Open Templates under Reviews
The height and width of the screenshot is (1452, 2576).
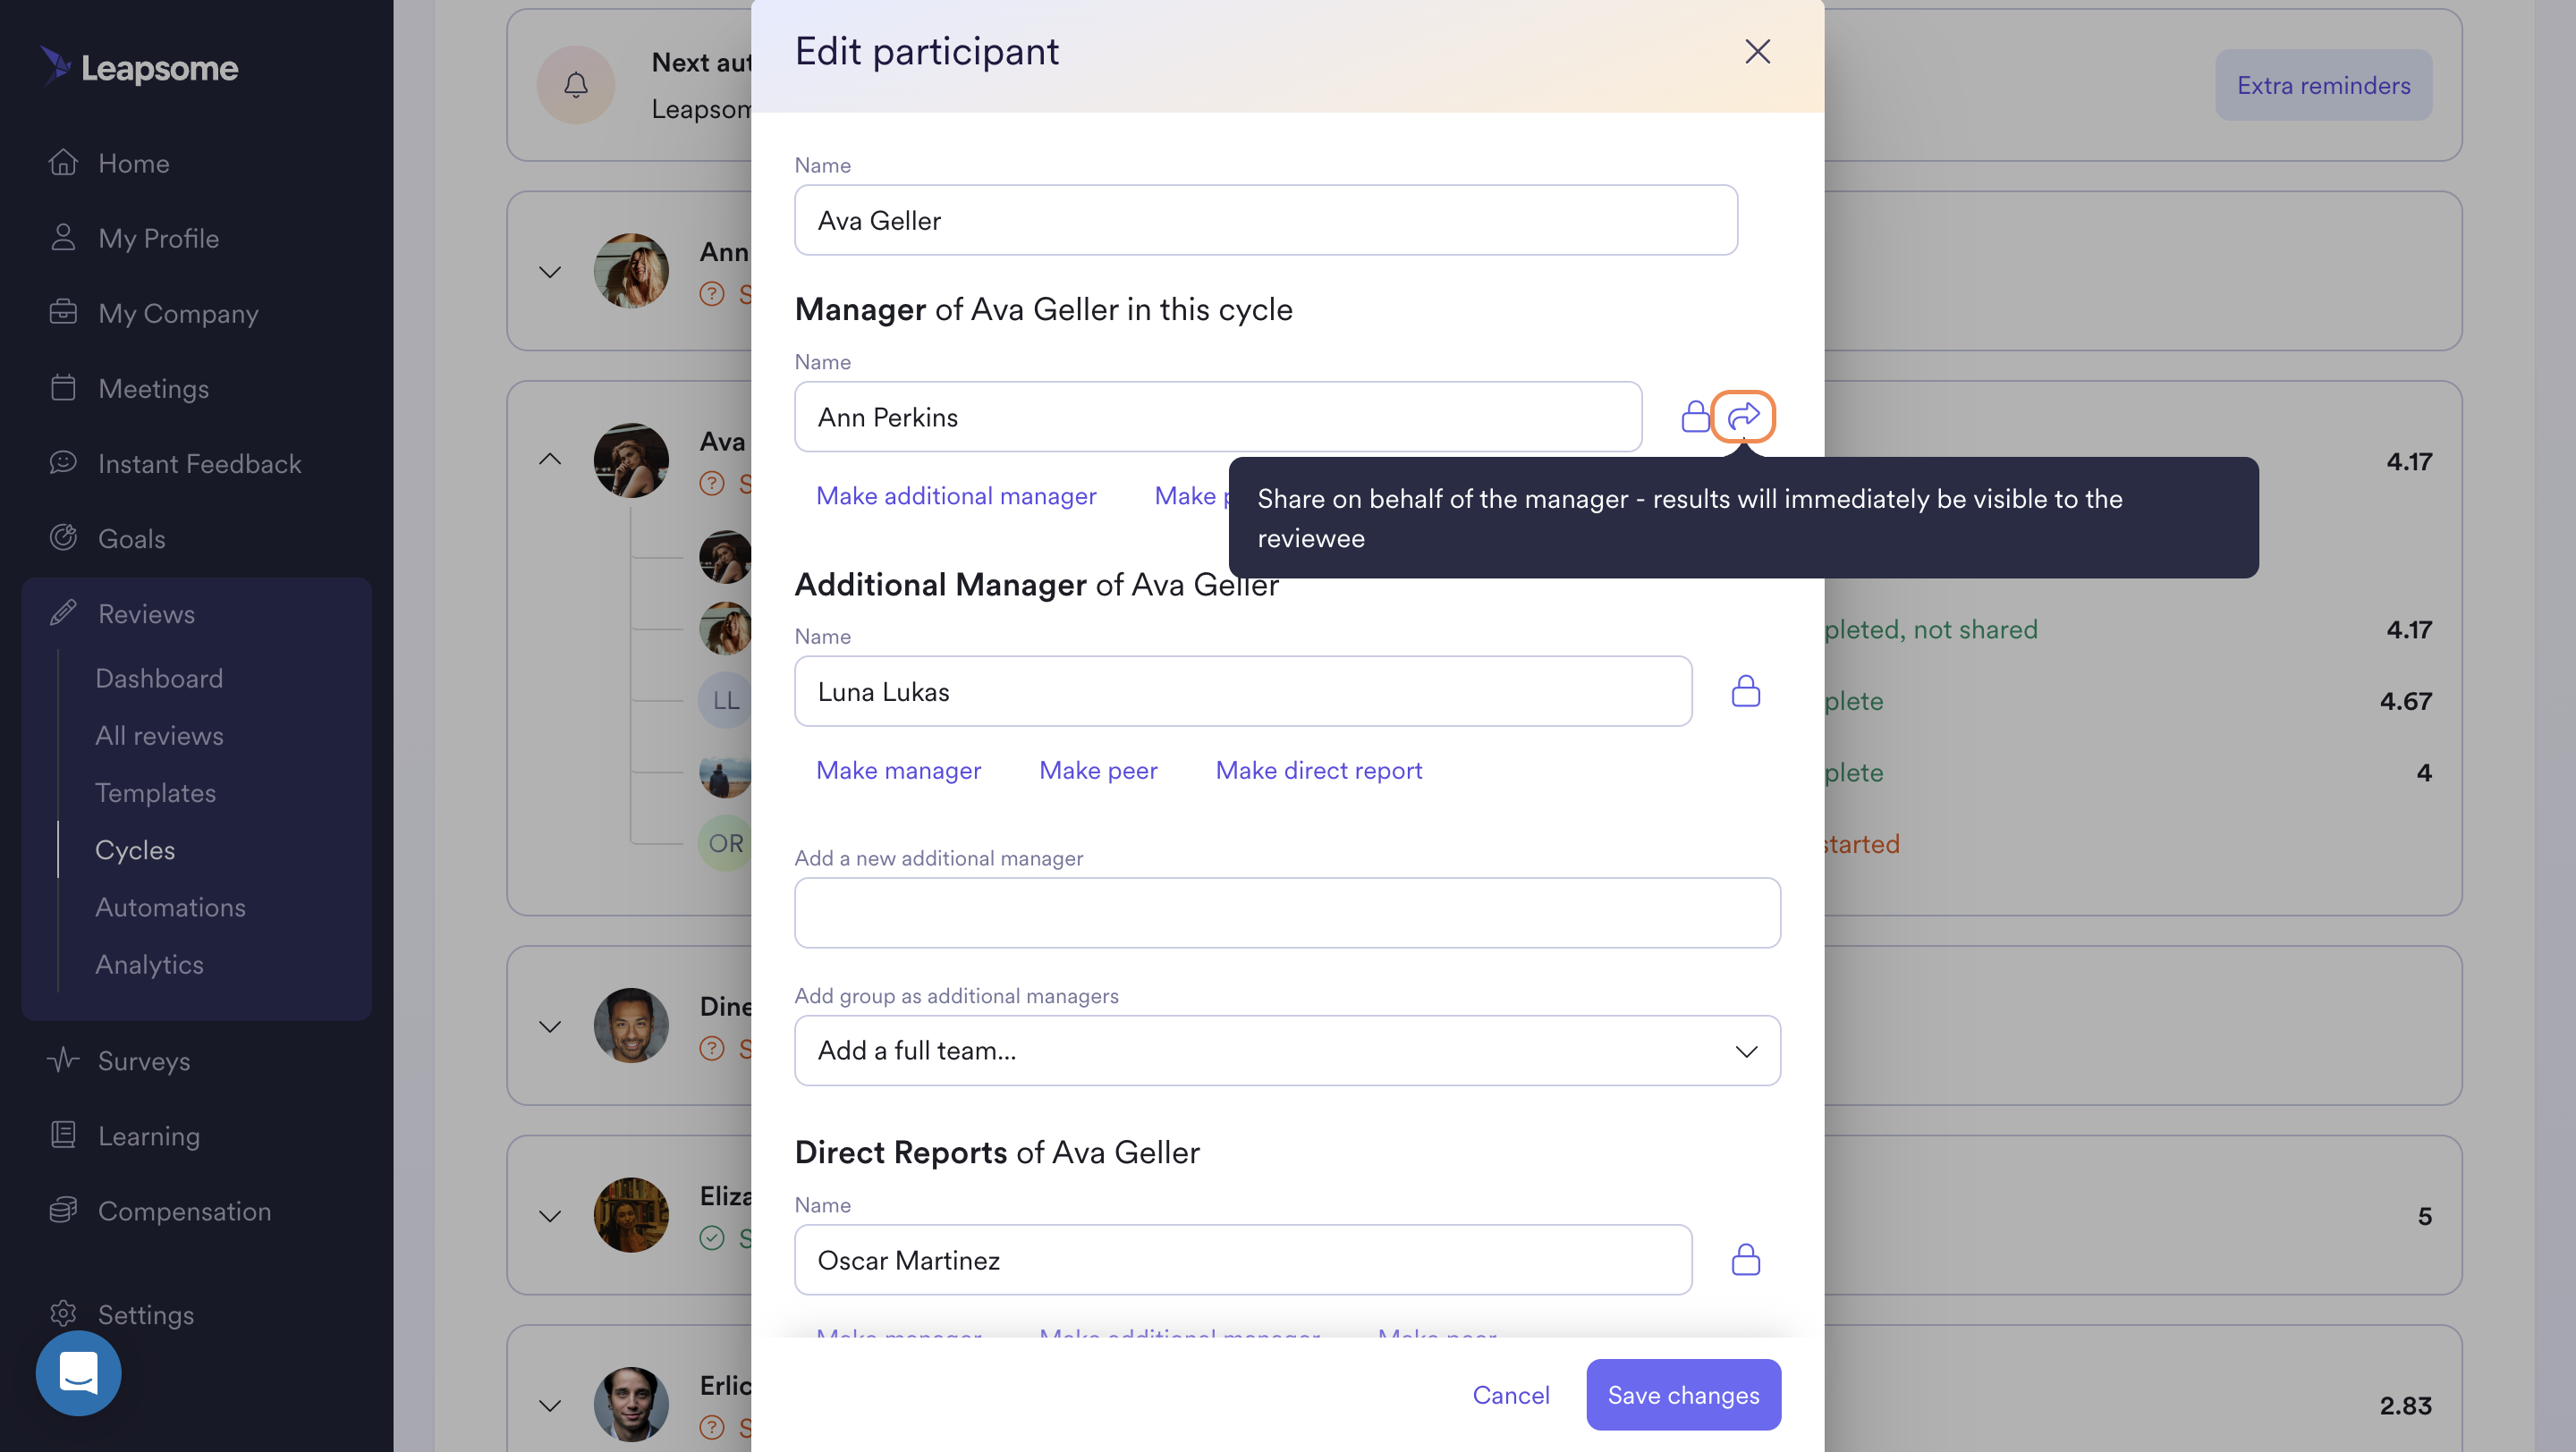pyautogui.click(x=155, y=792)
